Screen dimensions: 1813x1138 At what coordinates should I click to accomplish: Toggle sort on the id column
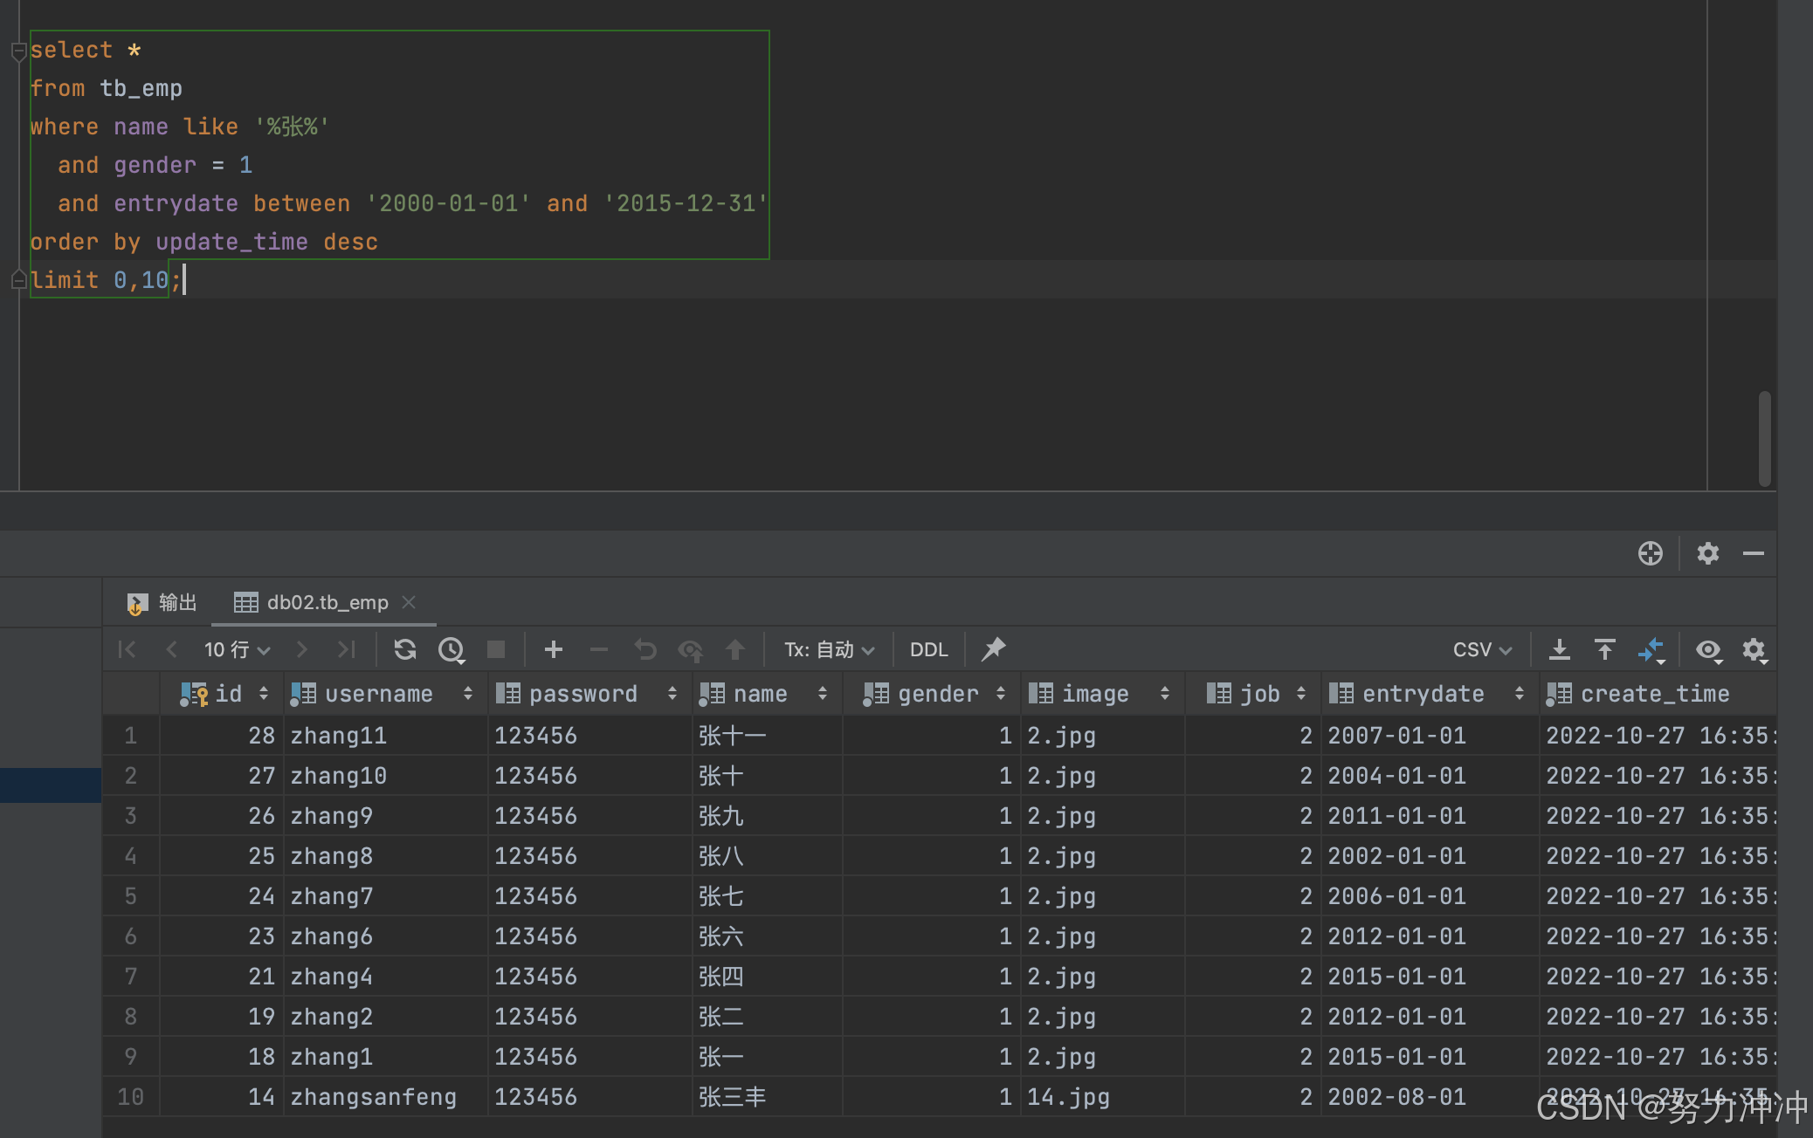tap(263, 694)
